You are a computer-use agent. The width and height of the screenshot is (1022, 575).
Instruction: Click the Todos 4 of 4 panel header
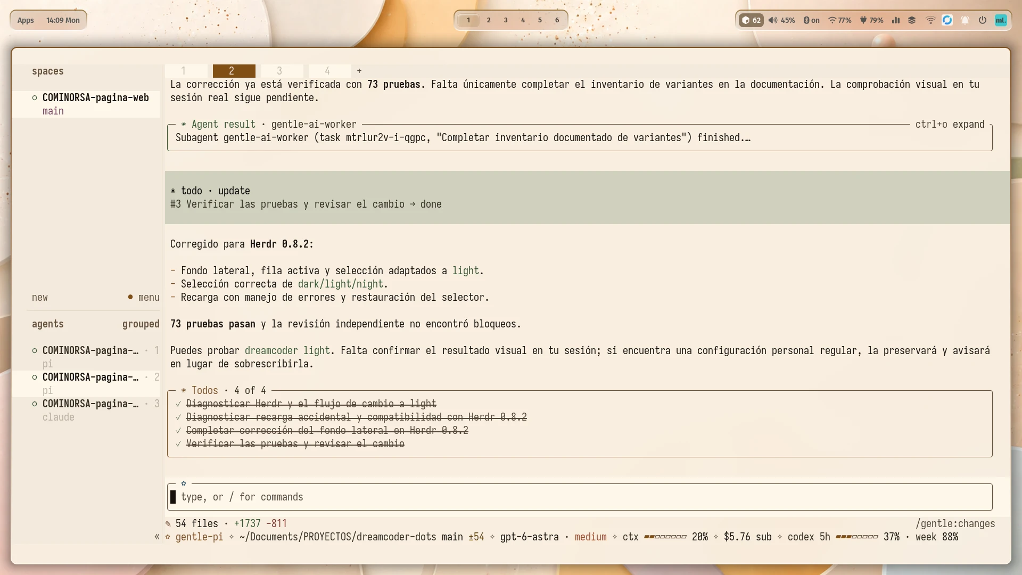(x=224, y=391)
